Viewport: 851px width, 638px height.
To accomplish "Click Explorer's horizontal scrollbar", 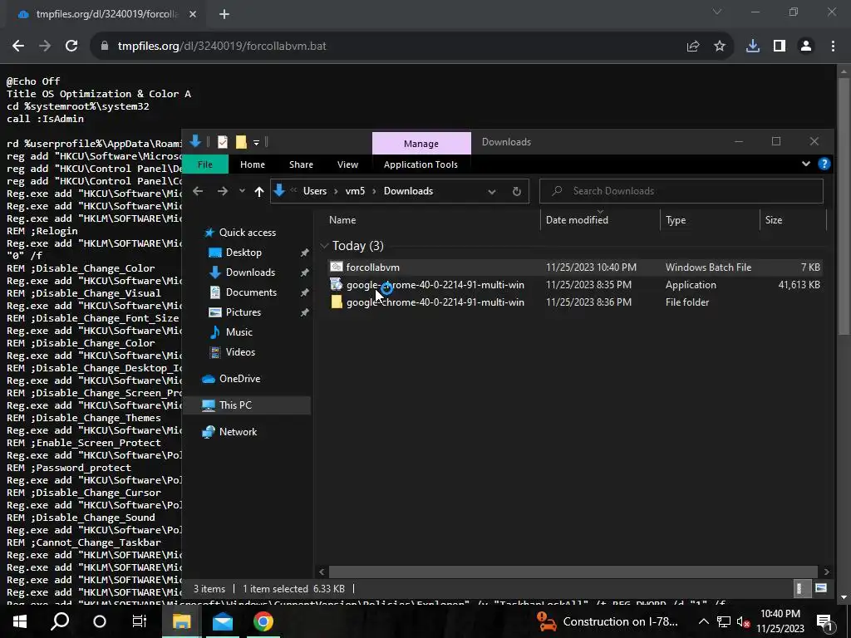I will [573, 572].
